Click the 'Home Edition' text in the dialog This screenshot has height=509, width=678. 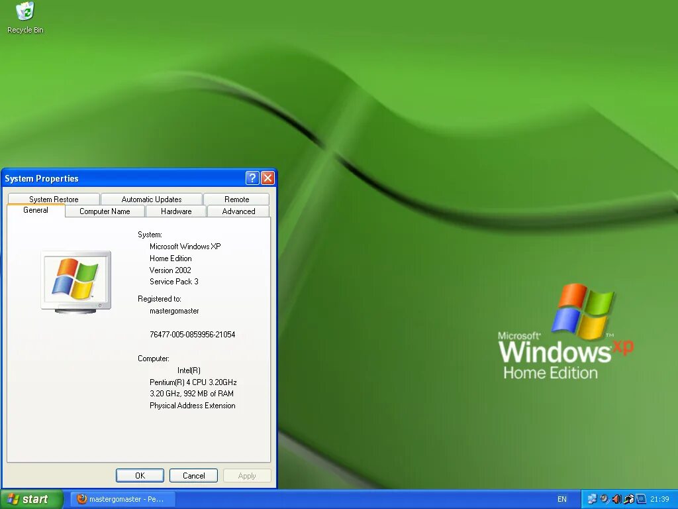pyautogui.click(x=170, y=258)
